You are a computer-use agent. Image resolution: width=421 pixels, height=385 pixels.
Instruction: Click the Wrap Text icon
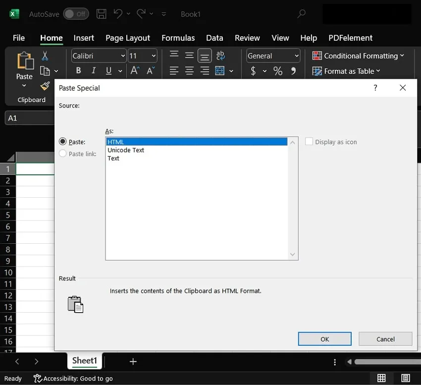pos(220,55)
